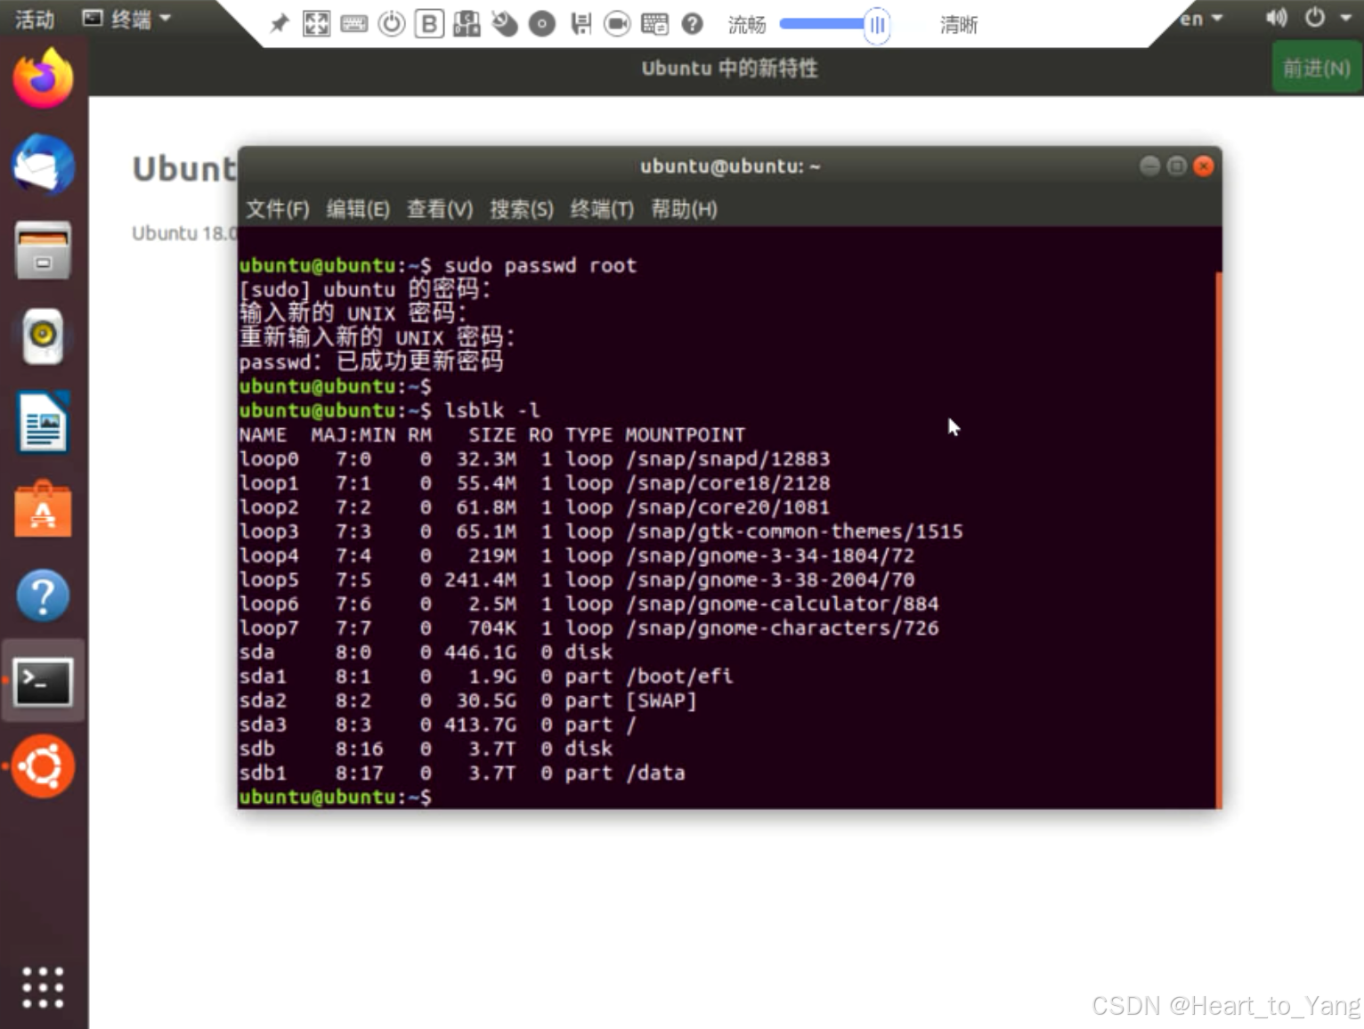Open Thunderbird mail from the dock
The width and height of the screenshot is (1364, 1029).
click(x=43, y=165)
